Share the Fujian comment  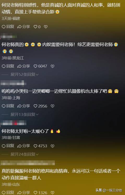[24, 27]
